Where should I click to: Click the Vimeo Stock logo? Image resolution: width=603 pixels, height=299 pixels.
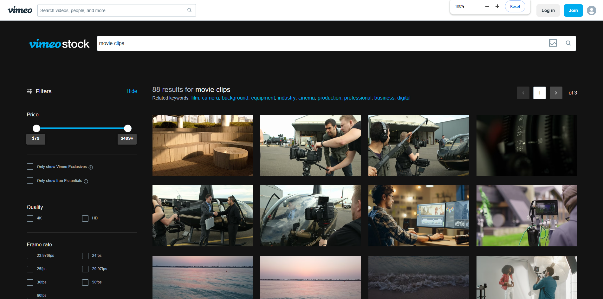59,44
